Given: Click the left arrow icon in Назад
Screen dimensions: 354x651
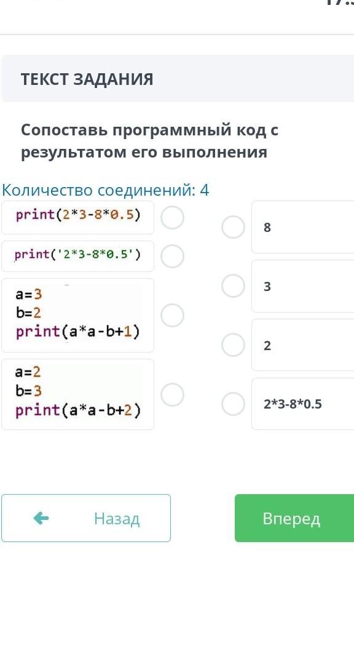Looking at the screenshot, I should (41, 518).
